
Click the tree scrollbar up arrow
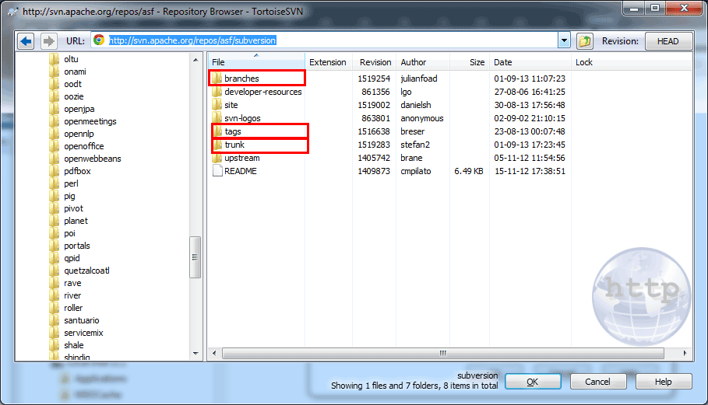coord(195,59)
